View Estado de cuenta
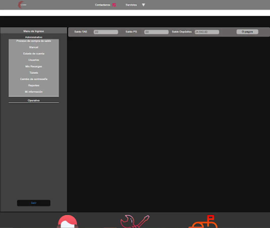The height and width of the screenshot is (228, 270). (34, 53)
